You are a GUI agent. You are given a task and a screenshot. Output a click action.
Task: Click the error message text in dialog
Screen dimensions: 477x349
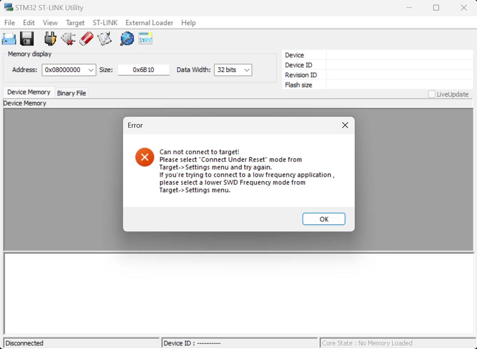(247, 171)
